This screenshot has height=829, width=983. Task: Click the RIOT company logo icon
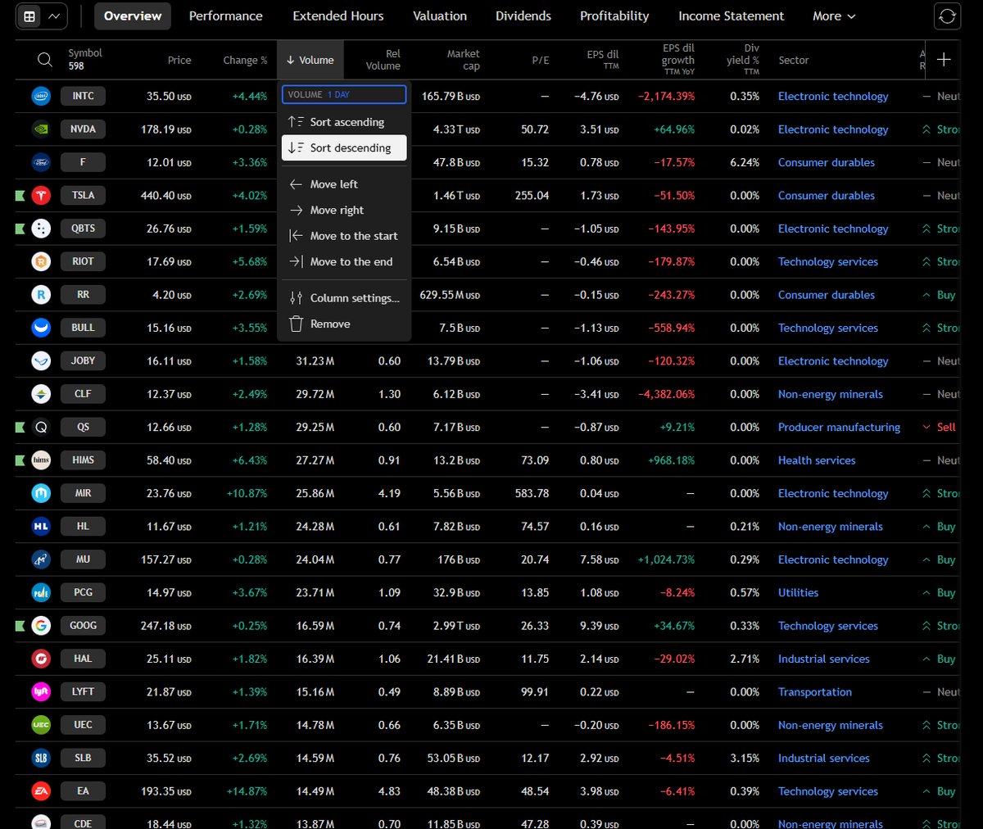tap(41, 262)
